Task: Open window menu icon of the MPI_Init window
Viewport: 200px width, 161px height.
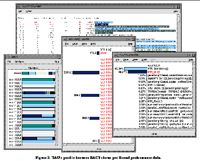Action: (x=65, y=40)
